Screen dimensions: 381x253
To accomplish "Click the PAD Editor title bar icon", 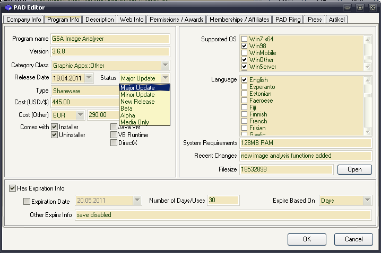I will 7,7.
